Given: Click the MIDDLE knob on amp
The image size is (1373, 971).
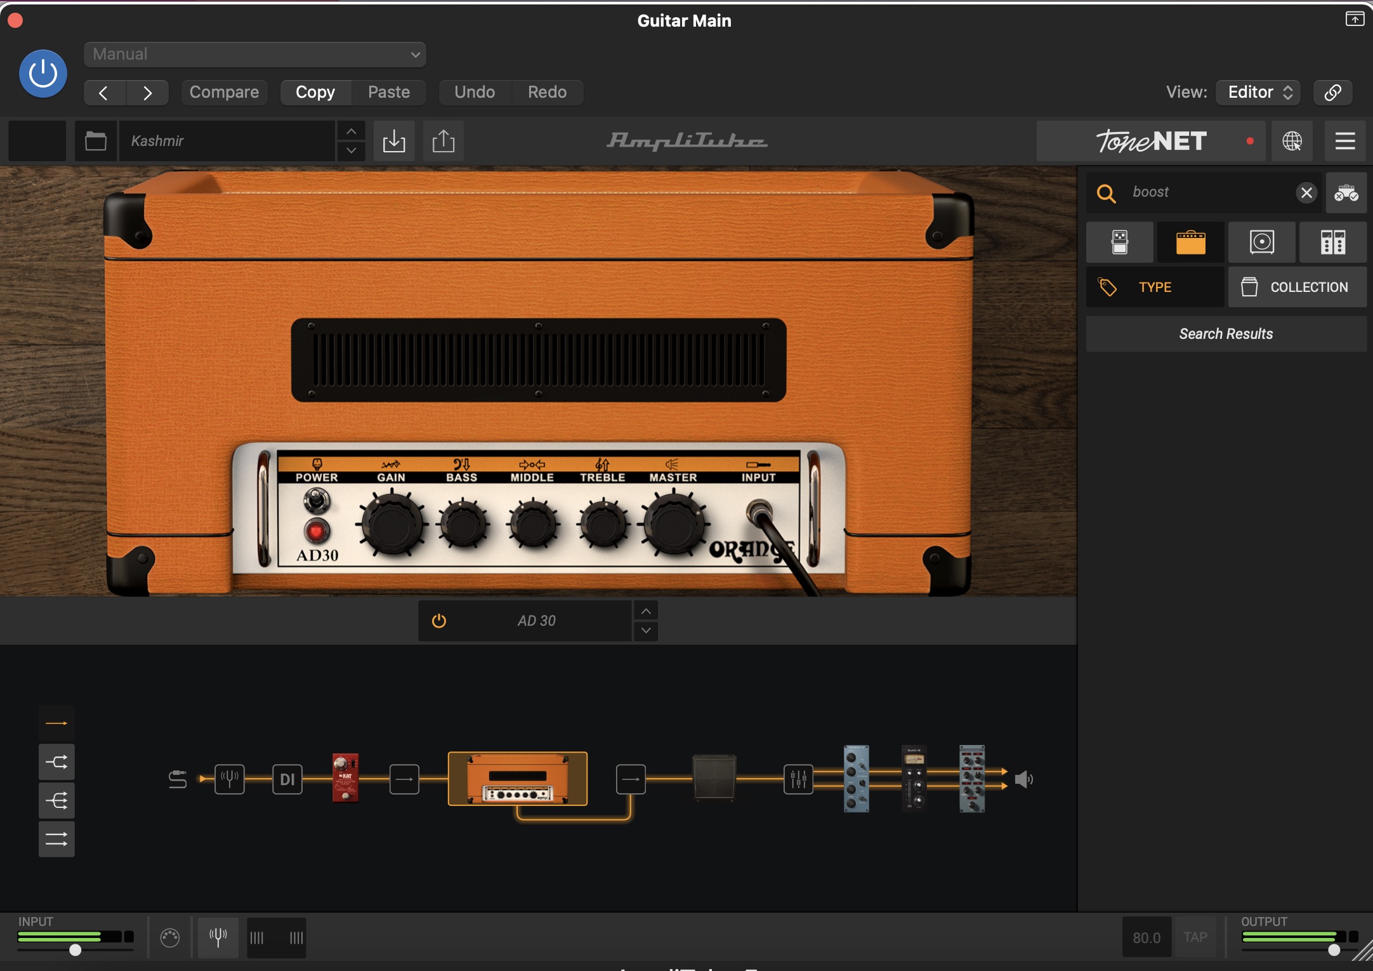Looking at the screenshot, I should click(533, 525).
